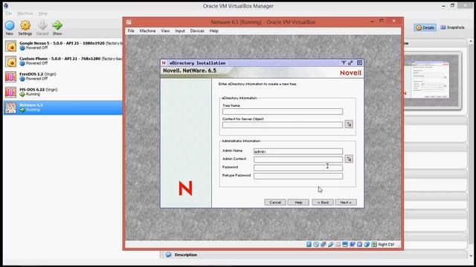Click the Discard arrow icon in Manager toolbar
476x267 pixels.
click(x=42, y=25)
